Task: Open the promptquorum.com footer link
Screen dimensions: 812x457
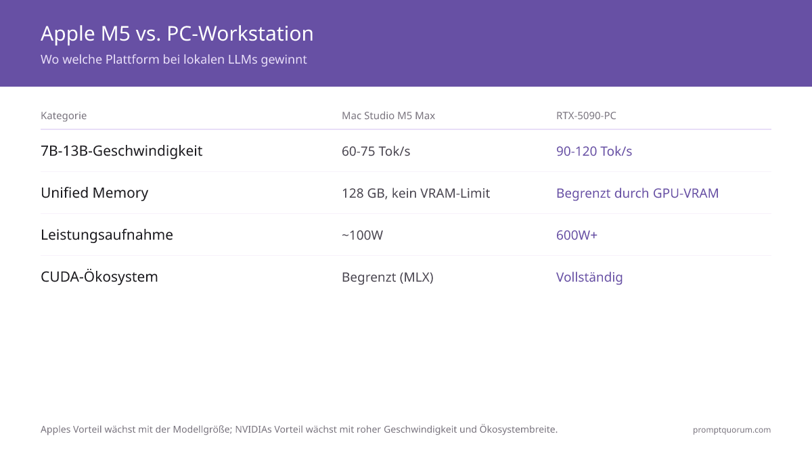Action: pyautogui.click(x=731, y=430)
